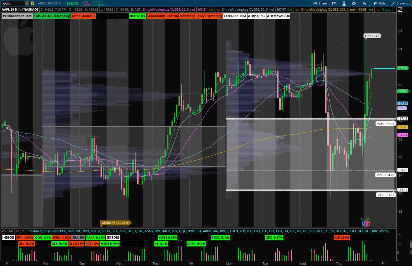This screenshot has height=266, width=412.
Task: Select SimpleMovingAvg CLOSE 20 study label
Action: tap(169, 9)
